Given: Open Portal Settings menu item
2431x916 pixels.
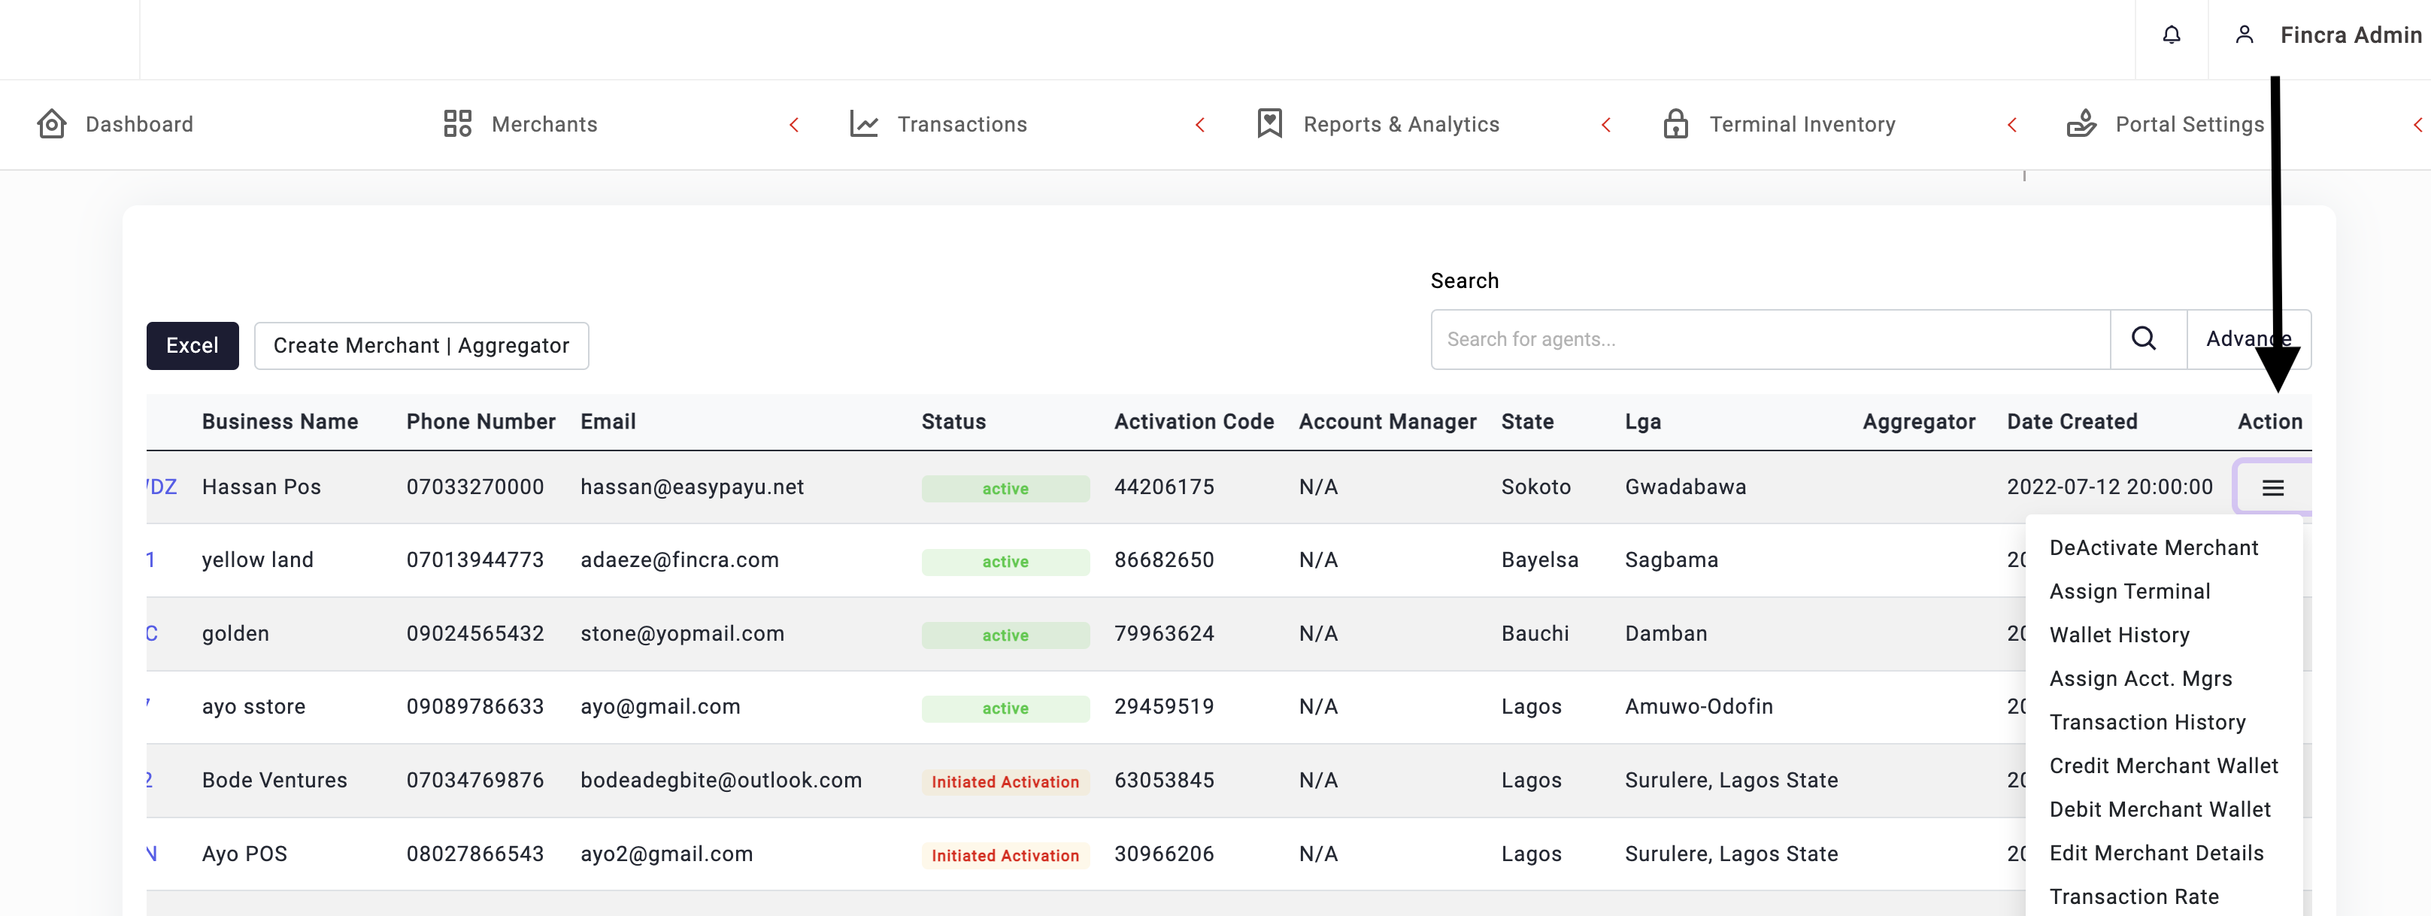Looking at the screenshot, I should pyautogui.click(x=2190, y=125).
